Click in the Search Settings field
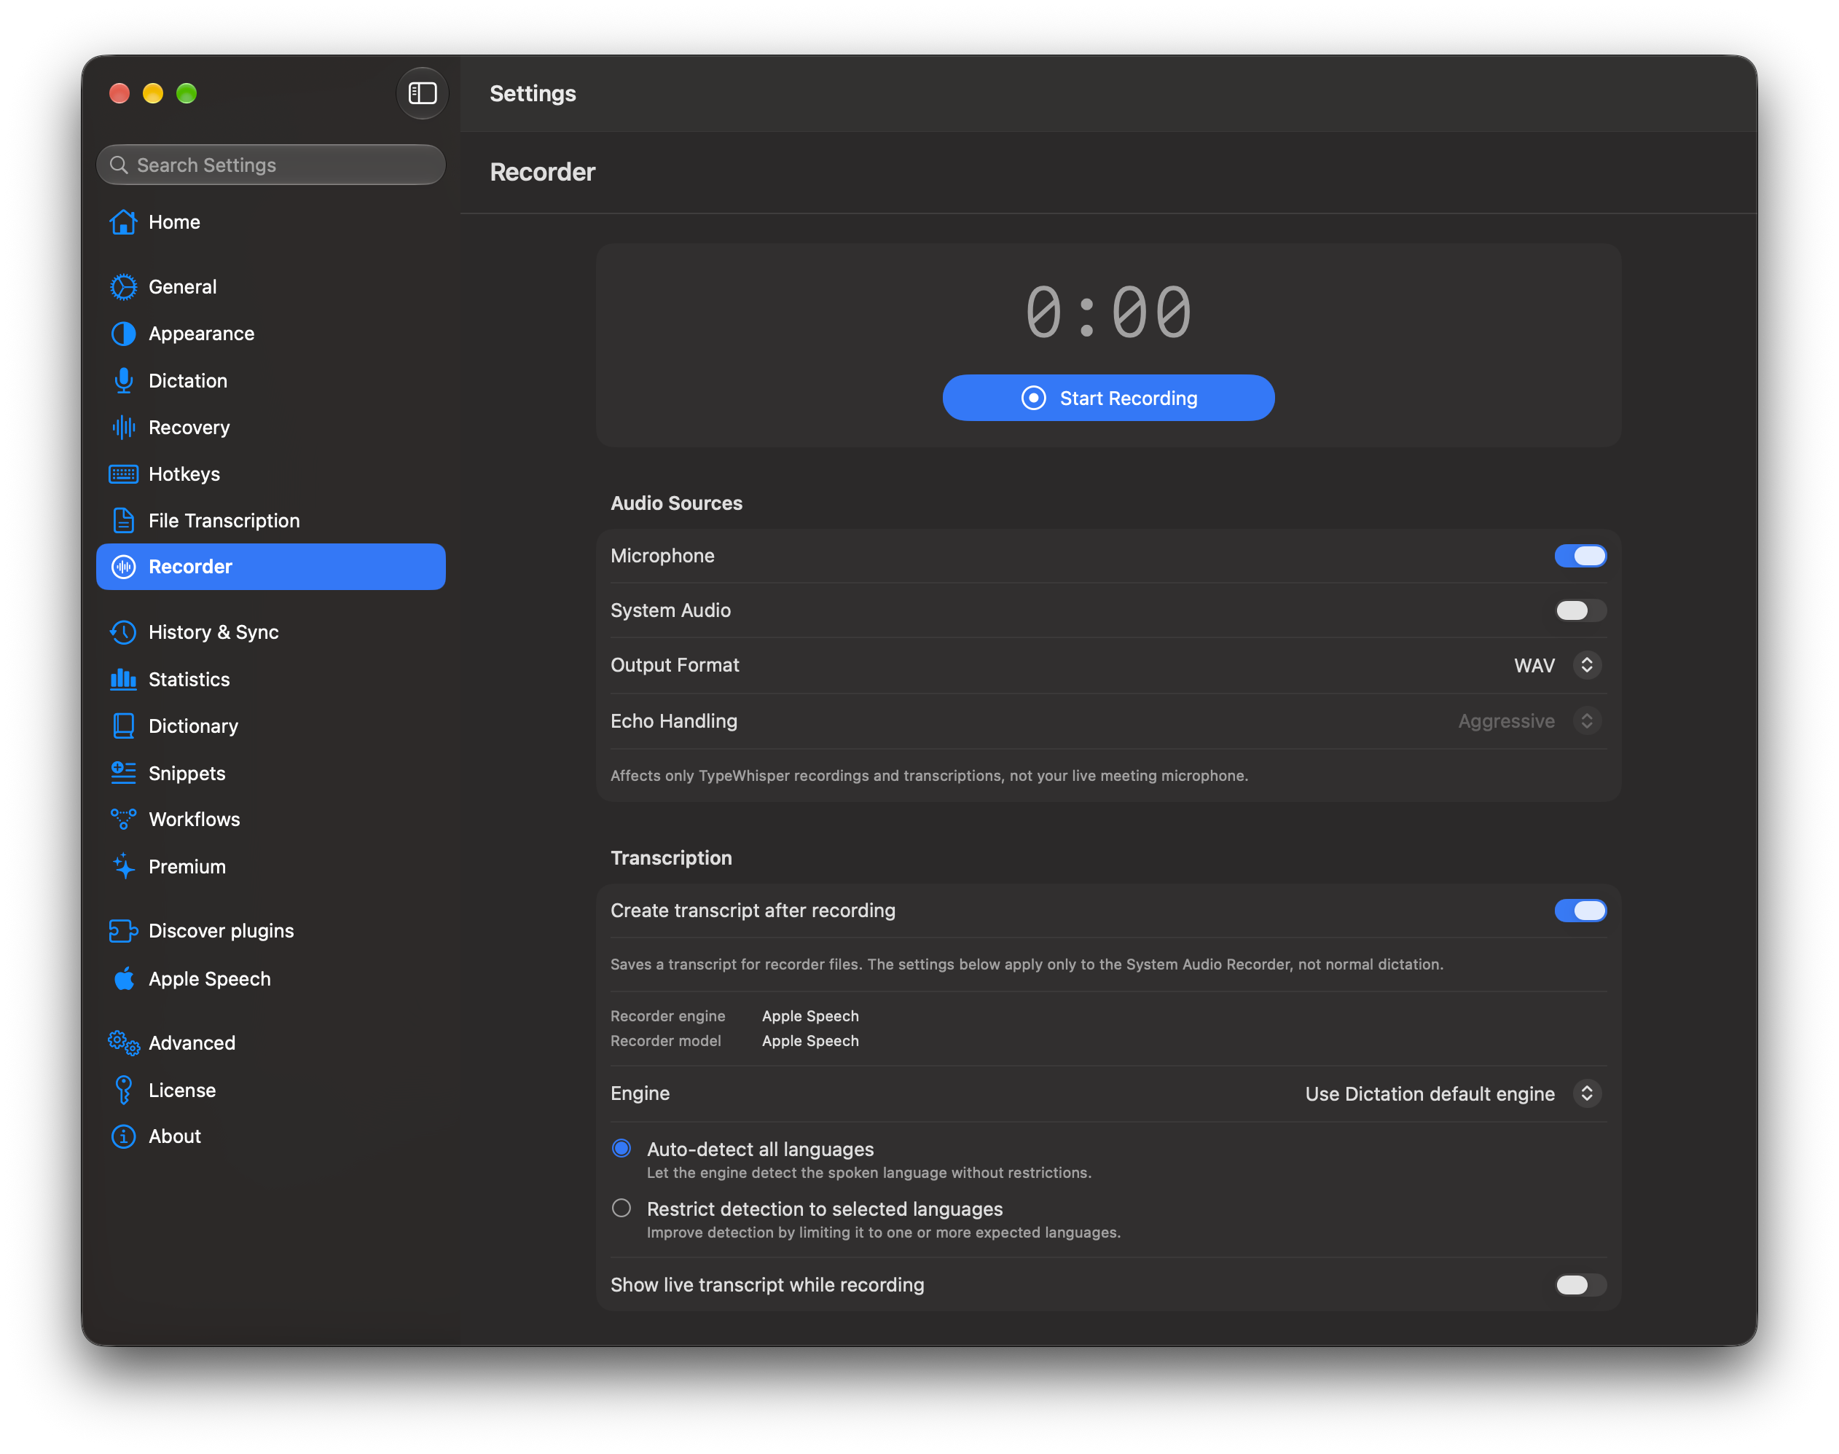This screenshot has height=1454, width=1839. (x=271, y=165)
